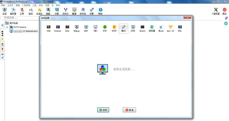Choose the Mosh session type

[x=161, y=29]
